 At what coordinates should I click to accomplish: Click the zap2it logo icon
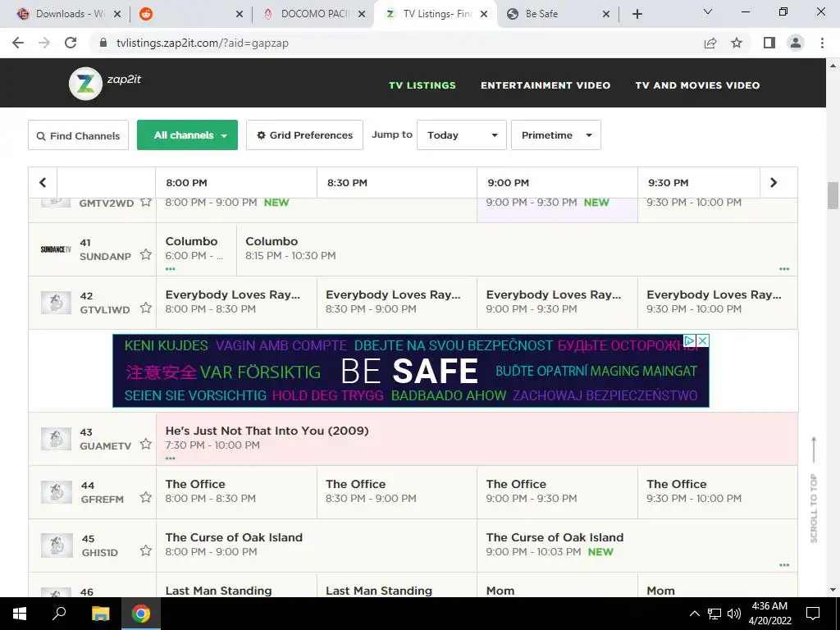[85, 84]
